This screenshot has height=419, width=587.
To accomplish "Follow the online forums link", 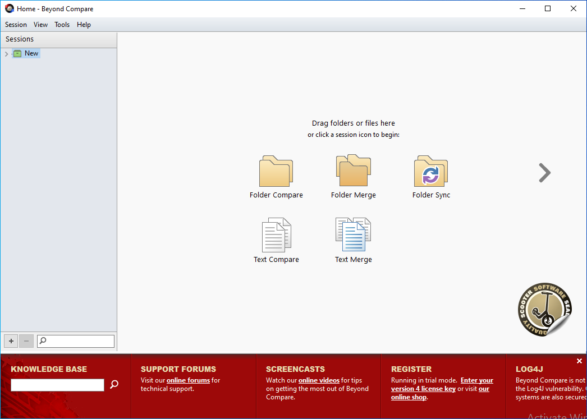I will (x=188, y=380).
